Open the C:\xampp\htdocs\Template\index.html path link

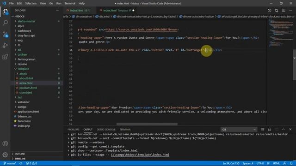140,155
